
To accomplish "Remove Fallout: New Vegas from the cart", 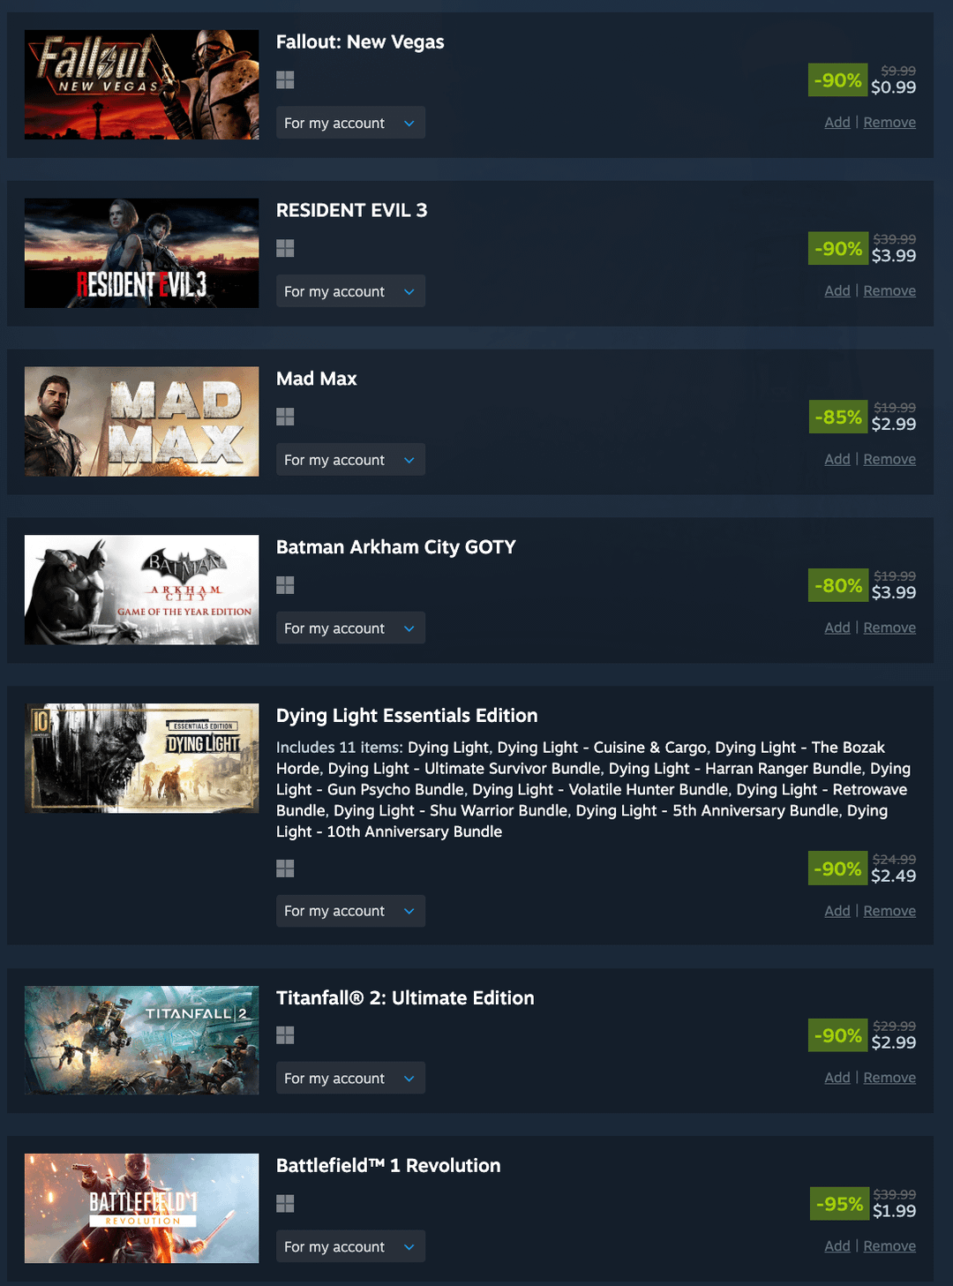I will point(889,123).
